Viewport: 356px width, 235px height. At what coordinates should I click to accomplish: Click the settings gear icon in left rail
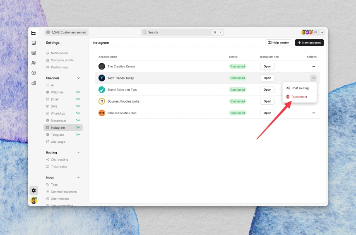34,191
